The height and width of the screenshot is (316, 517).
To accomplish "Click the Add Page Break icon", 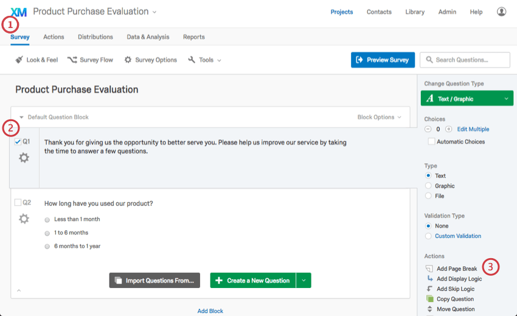I will coord(429,269).
